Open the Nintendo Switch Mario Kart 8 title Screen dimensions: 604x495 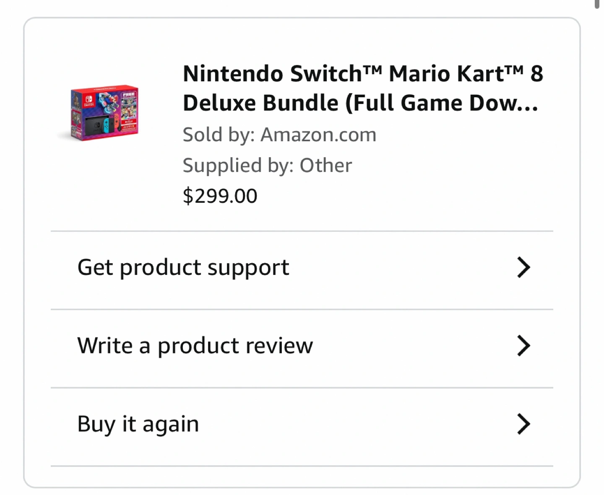tap(363, 74)
